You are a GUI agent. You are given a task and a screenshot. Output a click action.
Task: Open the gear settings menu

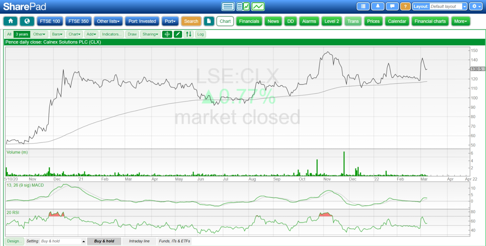pos(476,6)
